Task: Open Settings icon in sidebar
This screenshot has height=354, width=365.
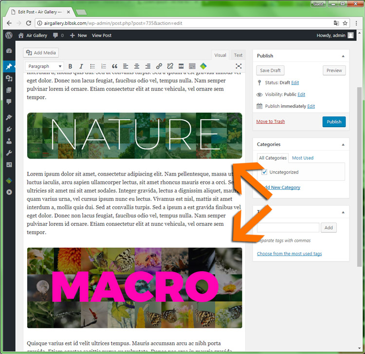Action: 9,165
